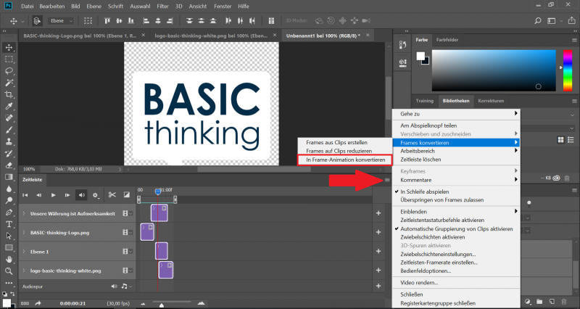The image size is (580, 309).
Task: Open the search icon in options bar
Action: coord(538,21)
